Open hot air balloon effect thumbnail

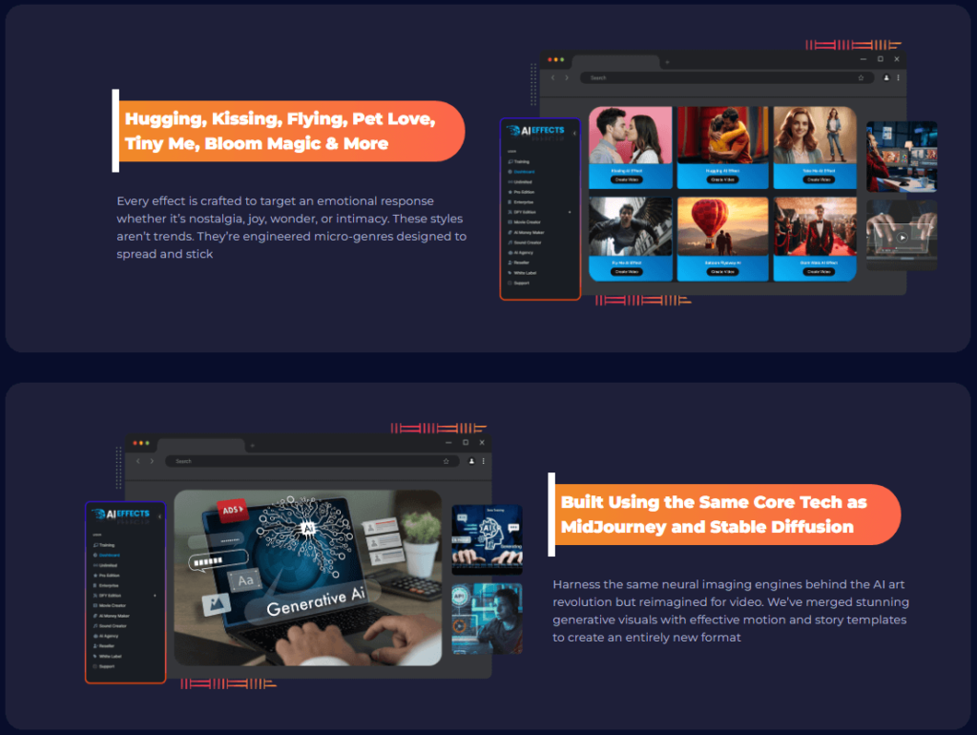722,227
